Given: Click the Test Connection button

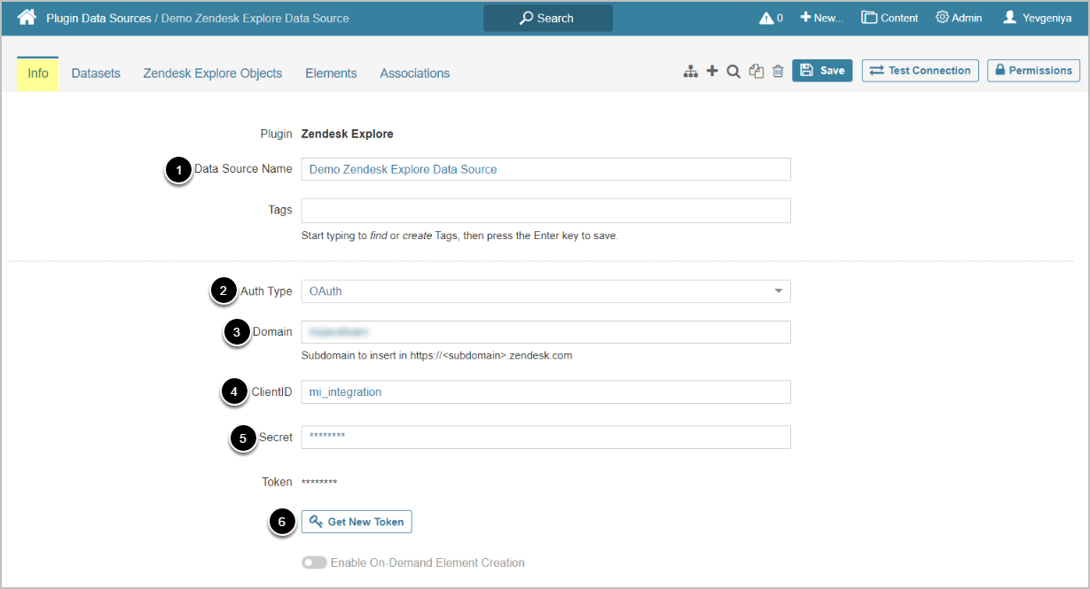Looking at the screenshot, I should tap(921, 71).
